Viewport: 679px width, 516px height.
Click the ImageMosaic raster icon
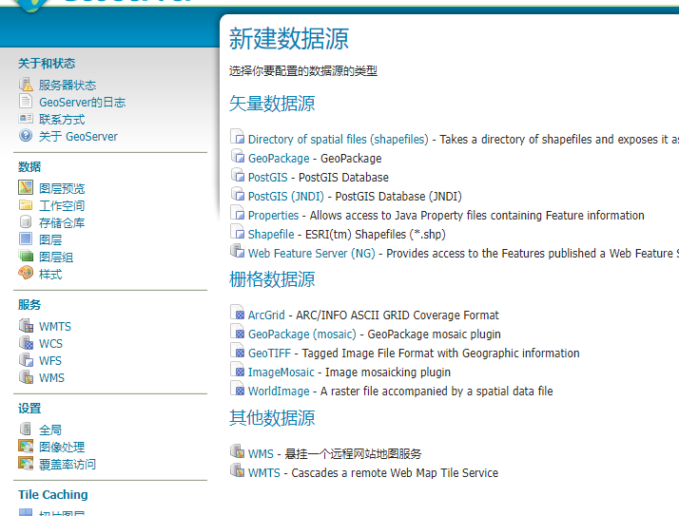point(238,370)
